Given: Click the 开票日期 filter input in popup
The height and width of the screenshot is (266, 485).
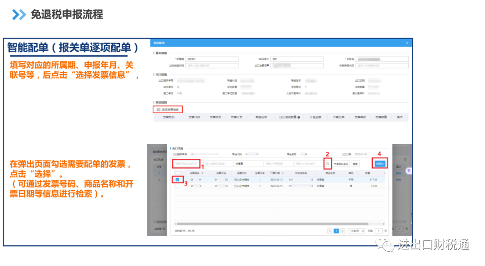Looking at the screenshot, I should tap(278, 164).
